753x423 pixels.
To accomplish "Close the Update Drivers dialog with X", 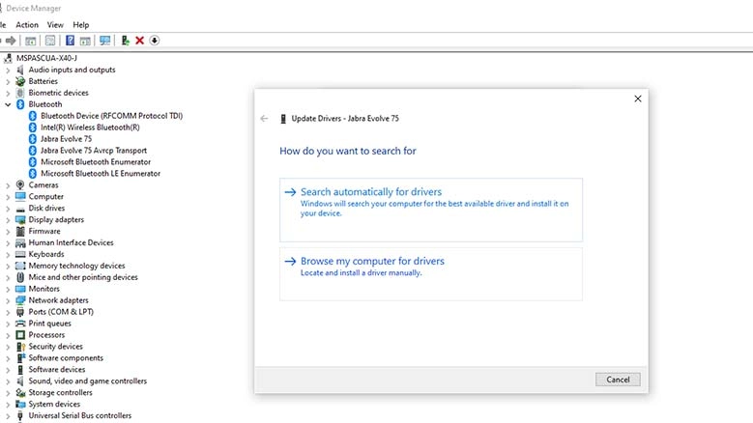I will [638, 99].
